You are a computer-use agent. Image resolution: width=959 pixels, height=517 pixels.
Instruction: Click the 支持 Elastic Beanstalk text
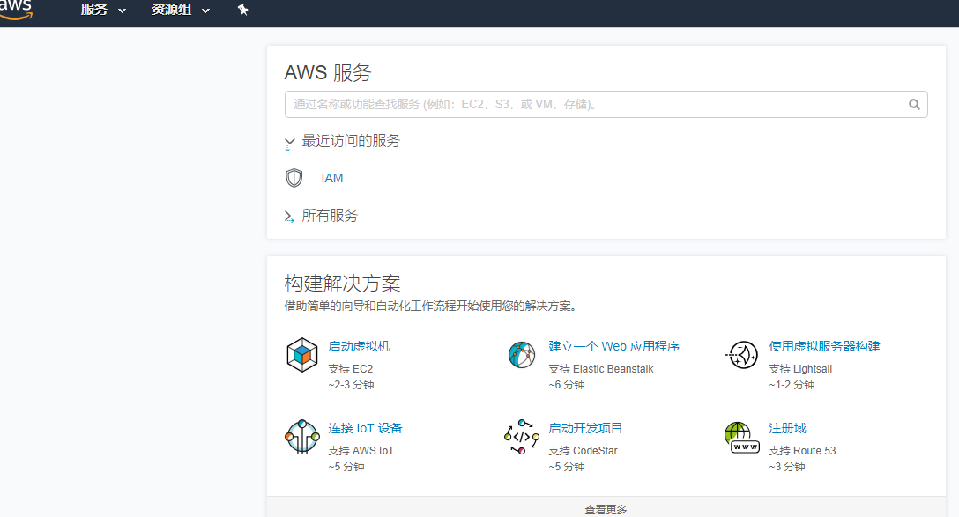click(x=601, y=369)
